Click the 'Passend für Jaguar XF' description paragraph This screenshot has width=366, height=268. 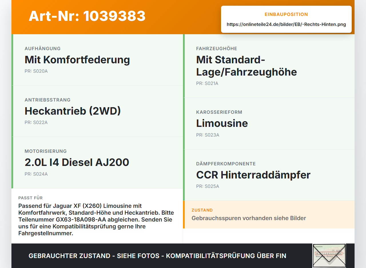tap(96, 220)
